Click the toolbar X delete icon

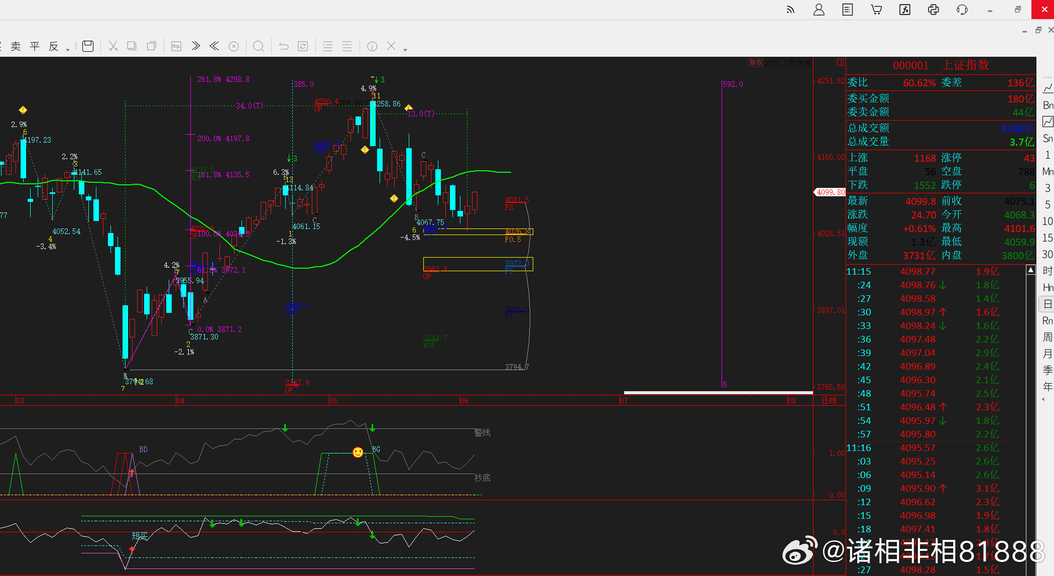391,46
